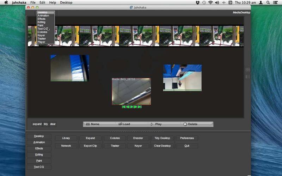Open Dropbox menu bar icon
Screen dimensions: 282x176
tap(198, 2)
